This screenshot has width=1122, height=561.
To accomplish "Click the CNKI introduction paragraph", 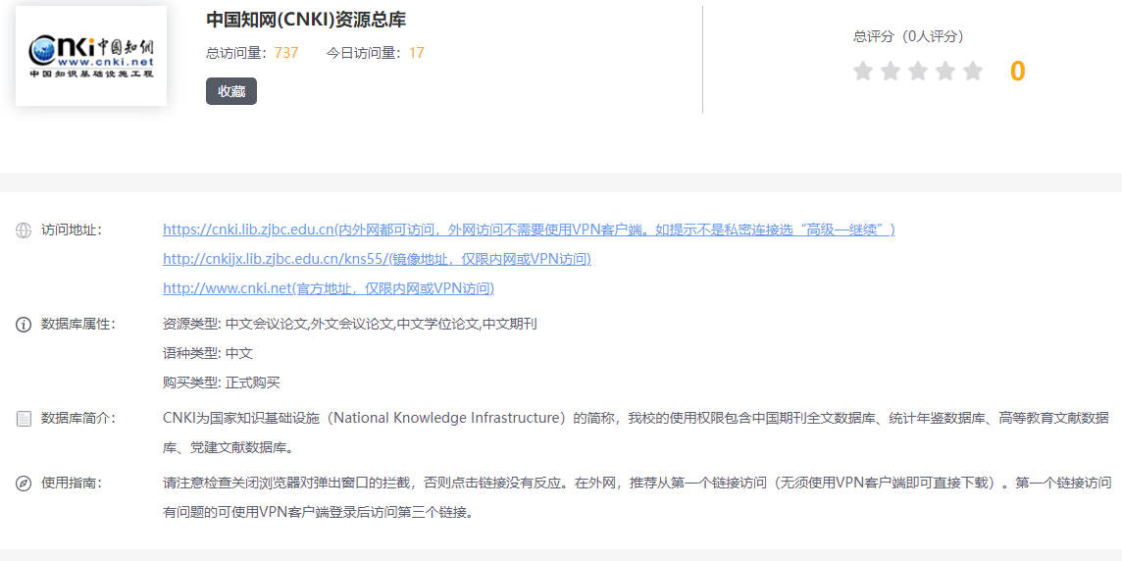I will tap(637, 433).
